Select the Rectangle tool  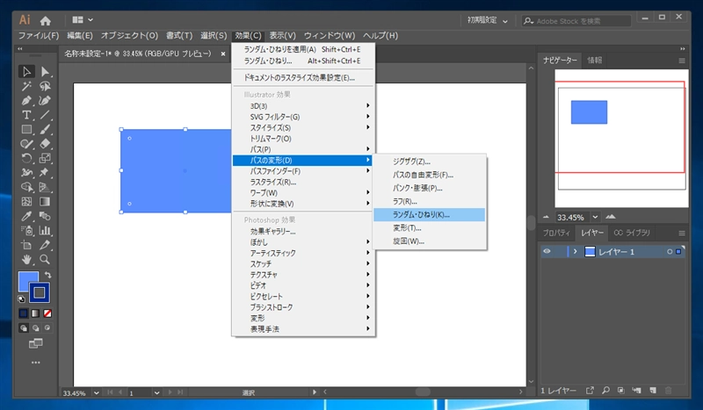tap(26, 130)
